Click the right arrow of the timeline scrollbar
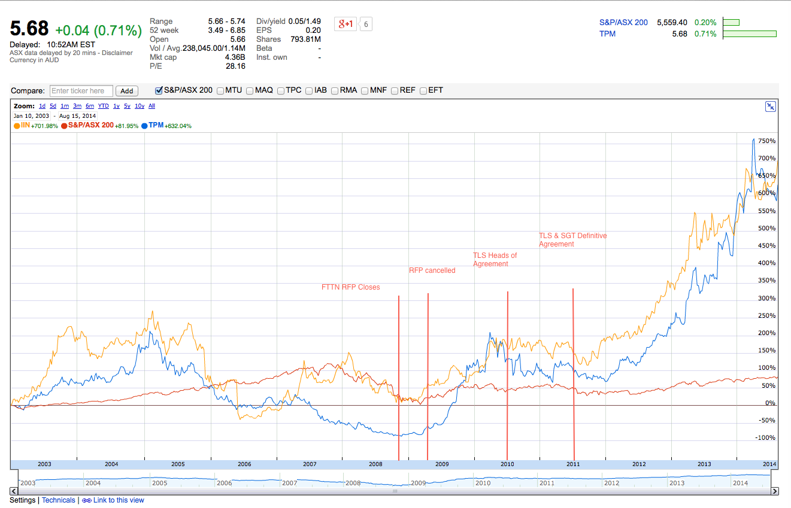The width and height of the screenshot is (791, 508). coord(775,491)
